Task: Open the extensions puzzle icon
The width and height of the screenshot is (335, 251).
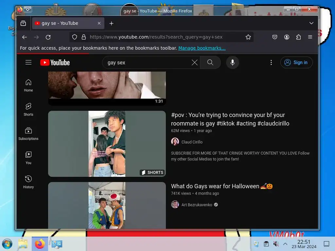Action: [298, 37]
